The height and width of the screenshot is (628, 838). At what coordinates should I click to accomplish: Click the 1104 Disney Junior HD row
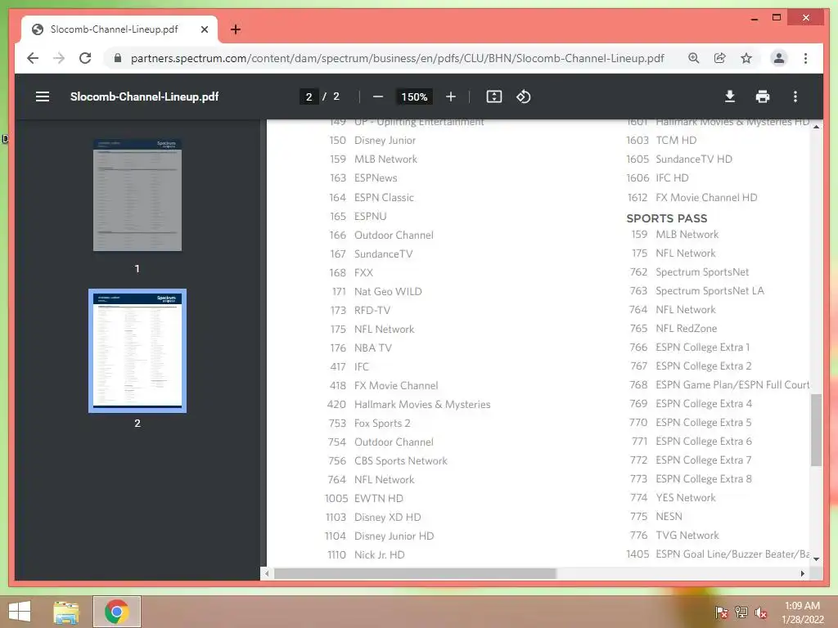click(380, 536)
